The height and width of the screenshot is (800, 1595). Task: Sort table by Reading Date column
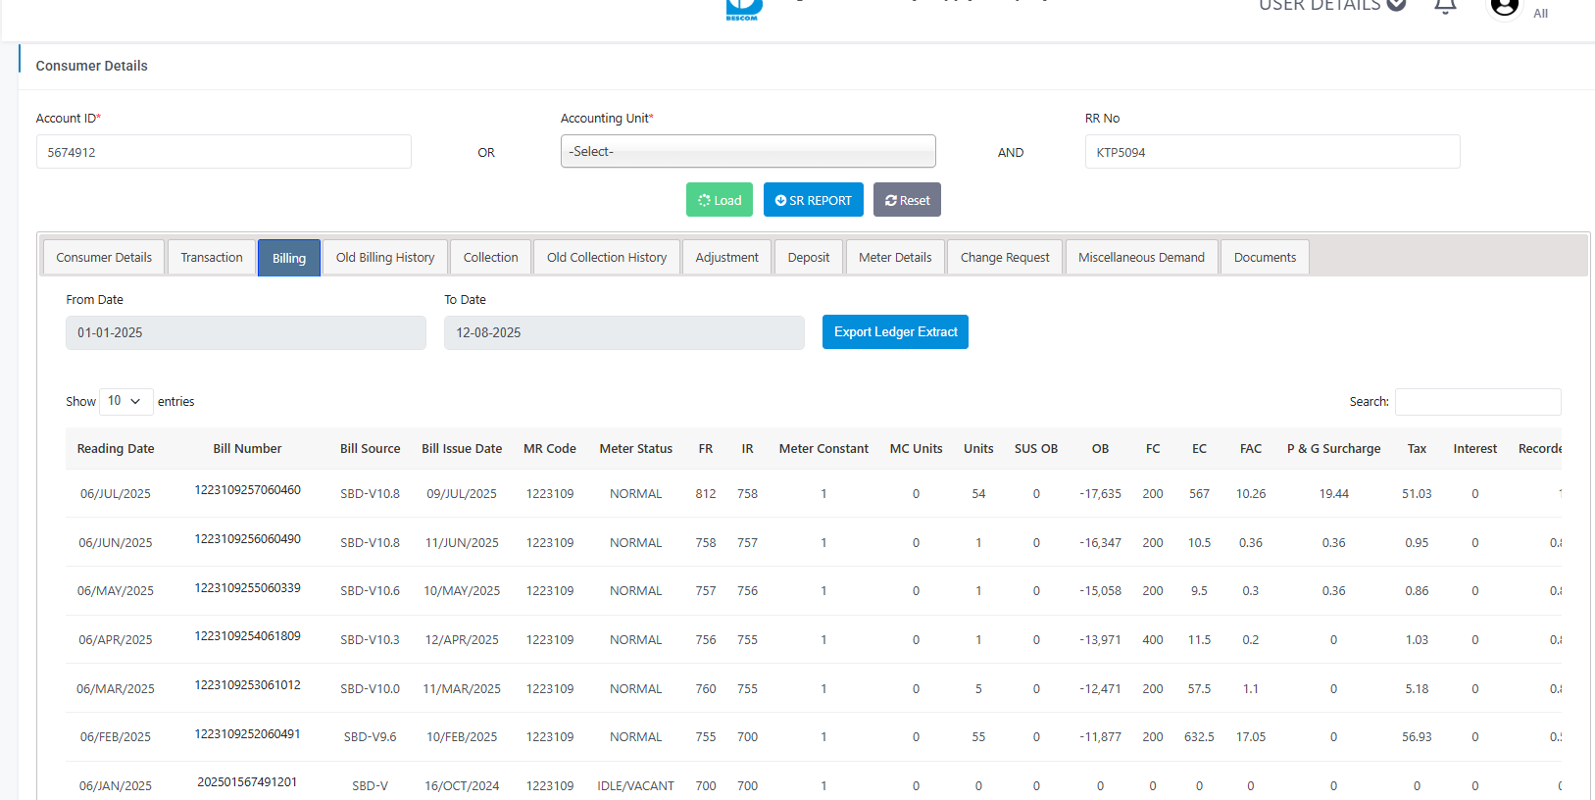[116, 449]
